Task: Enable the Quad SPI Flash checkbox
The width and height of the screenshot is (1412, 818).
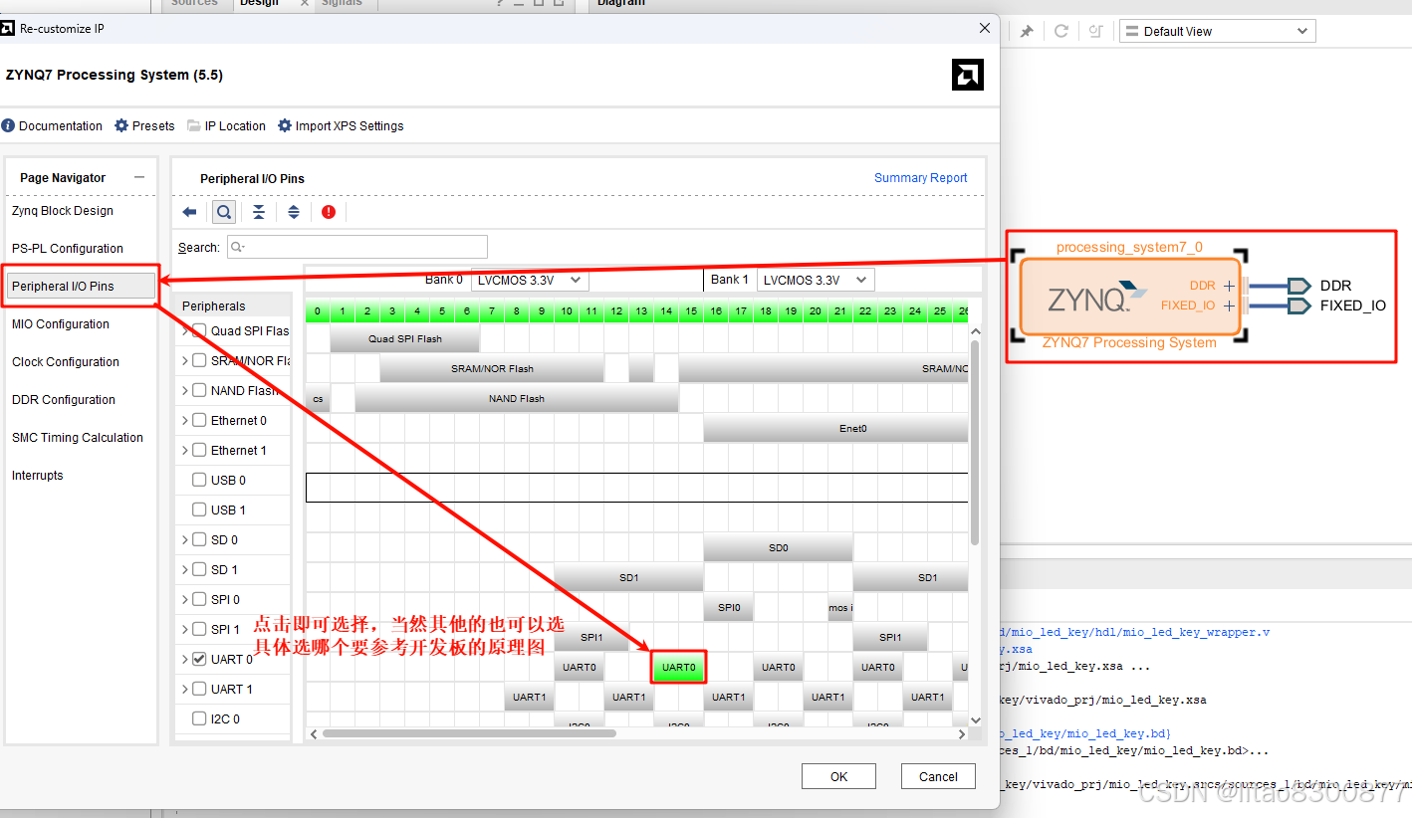Action: click(x=199, y=330)
